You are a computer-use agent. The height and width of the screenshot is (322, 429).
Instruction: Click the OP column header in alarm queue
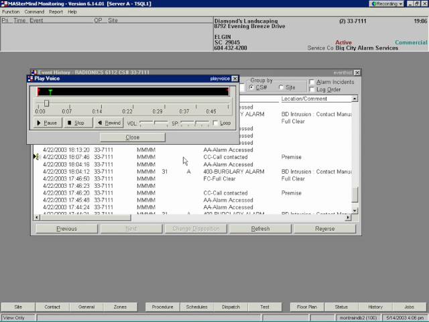tap(98, 20)
